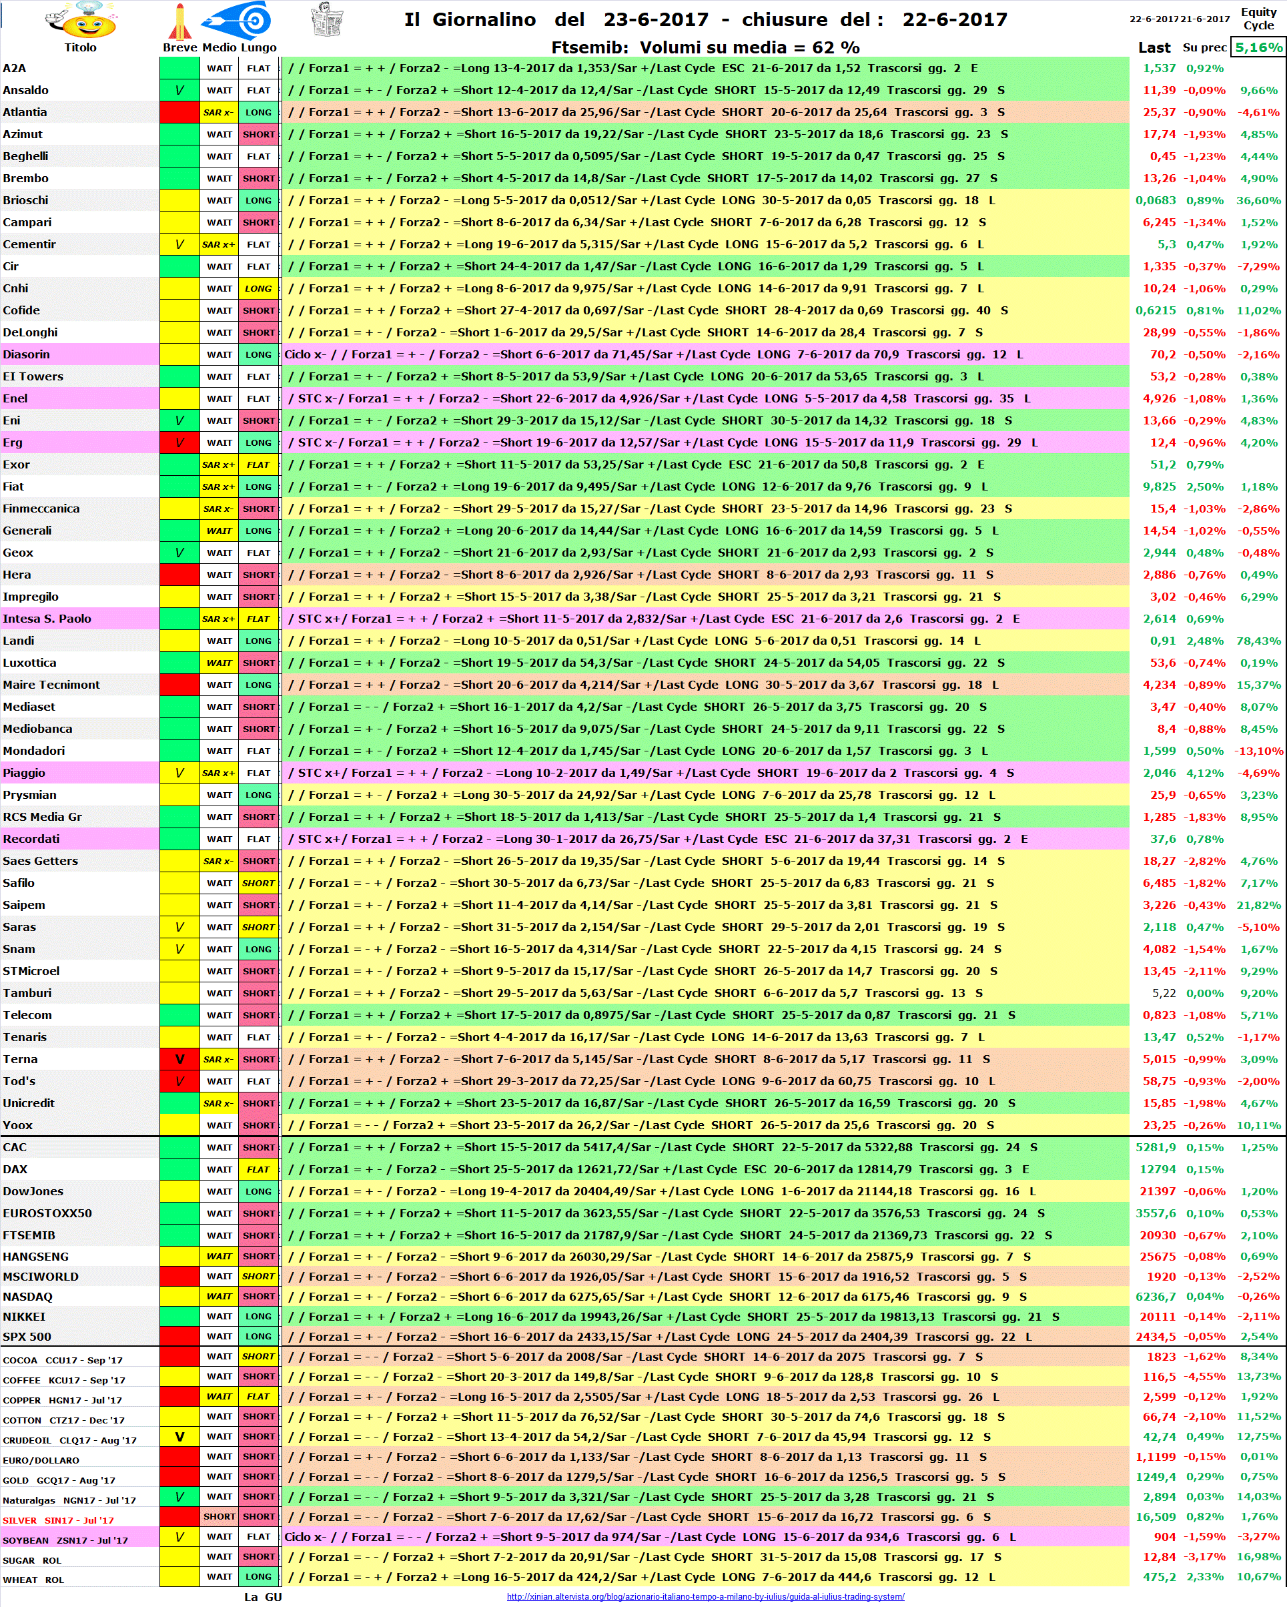
Task: Select the COPPER HGN17 row title
Action: [x=63, y=1401]
